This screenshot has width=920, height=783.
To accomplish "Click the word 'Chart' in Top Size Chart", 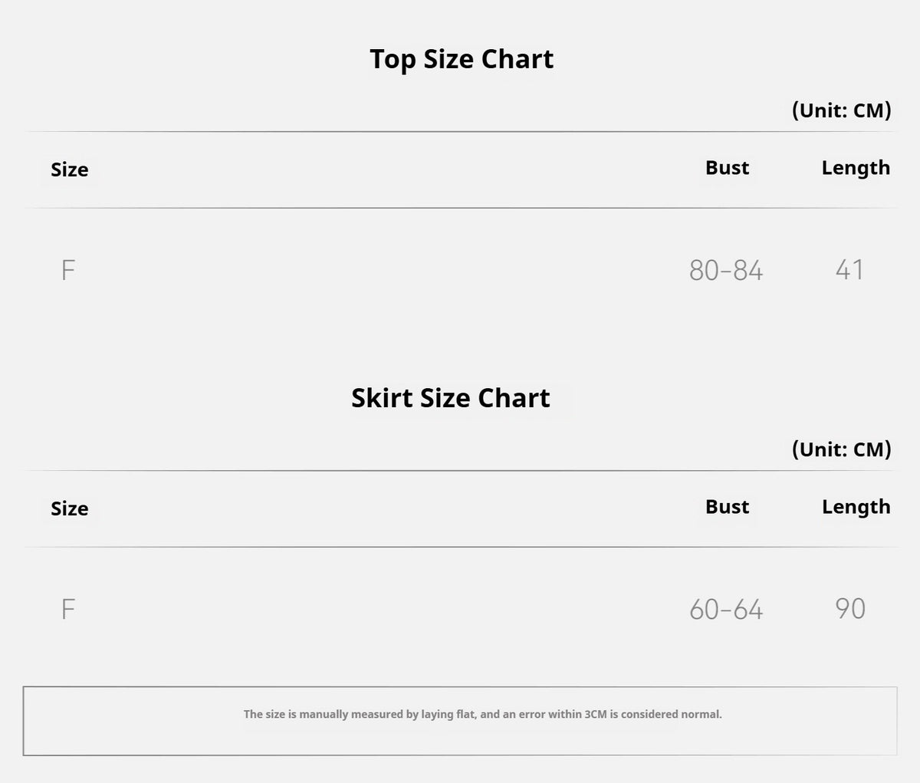I will pyautogui.click(x=517, y=59).
